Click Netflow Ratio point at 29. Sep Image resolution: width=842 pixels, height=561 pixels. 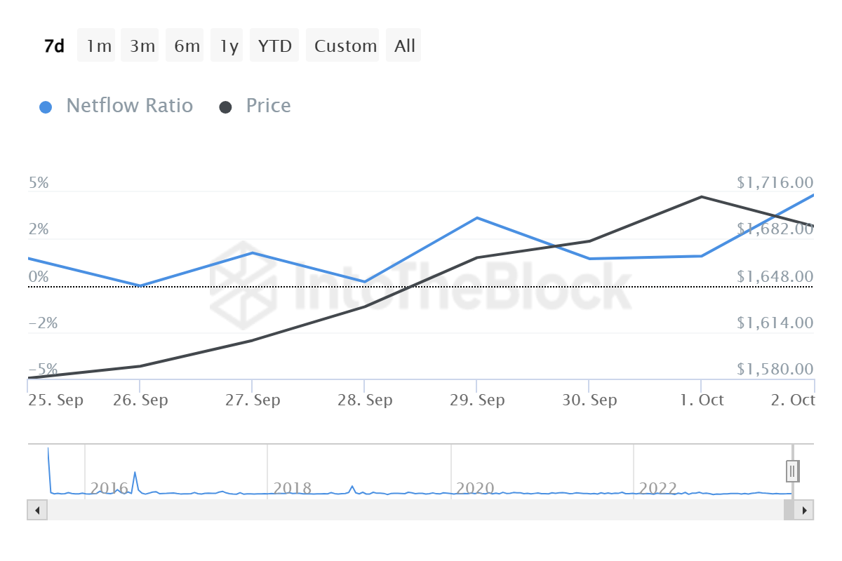click(x=477, y=218)
